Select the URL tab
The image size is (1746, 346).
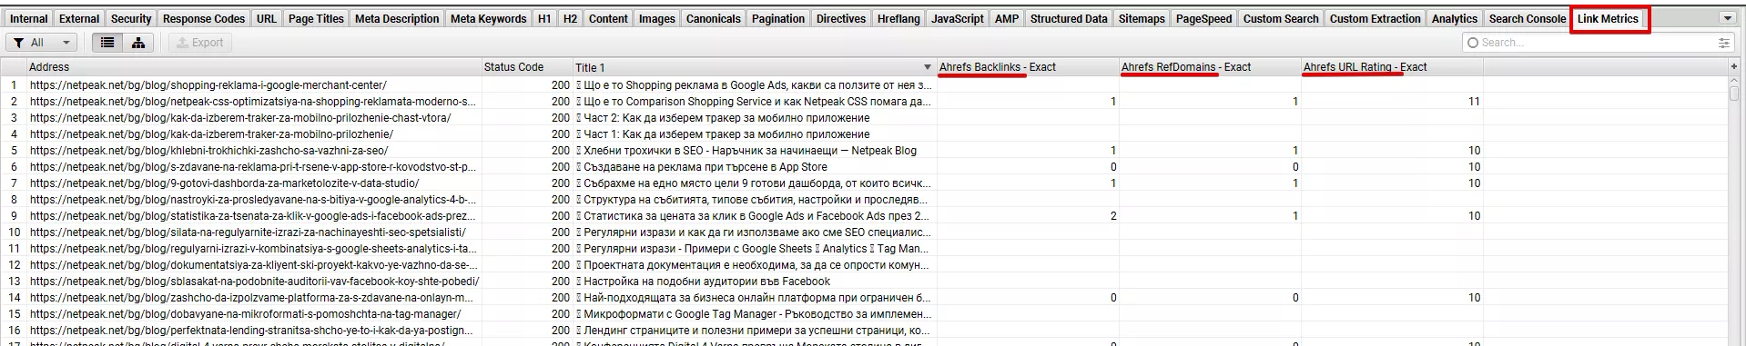267,18
